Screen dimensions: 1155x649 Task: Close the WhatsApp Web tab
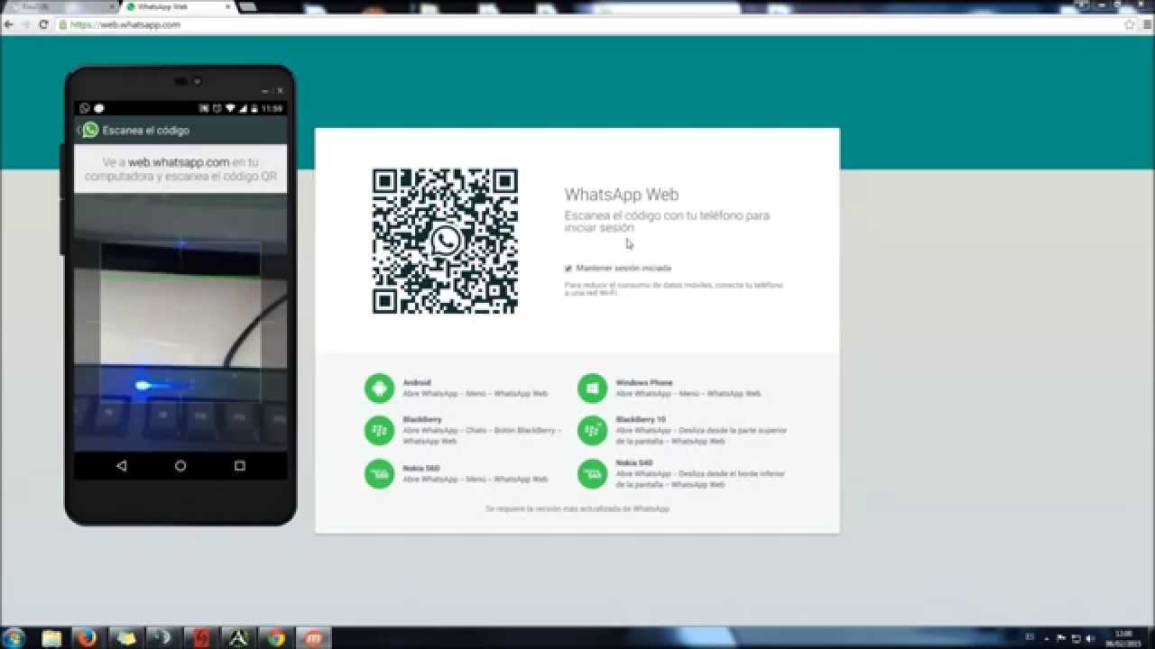(x=228, y=6)
